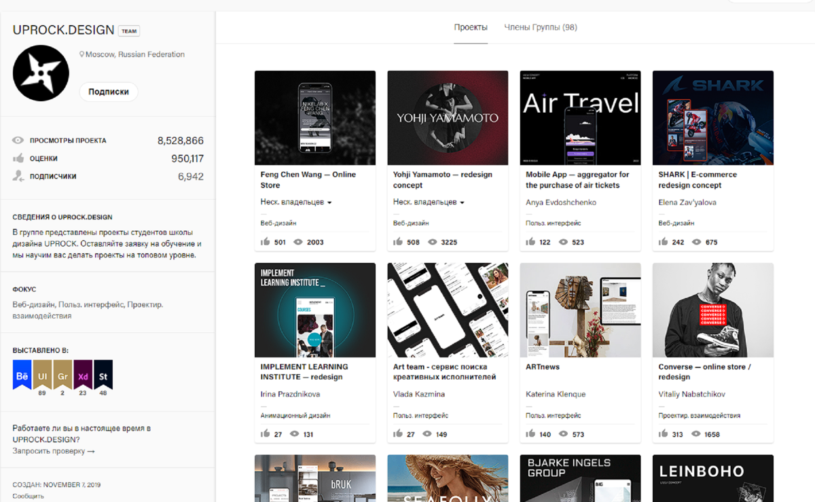
Task: Open the Feng Chen Wang Online Store thumbnail
Action: (315, 118)
